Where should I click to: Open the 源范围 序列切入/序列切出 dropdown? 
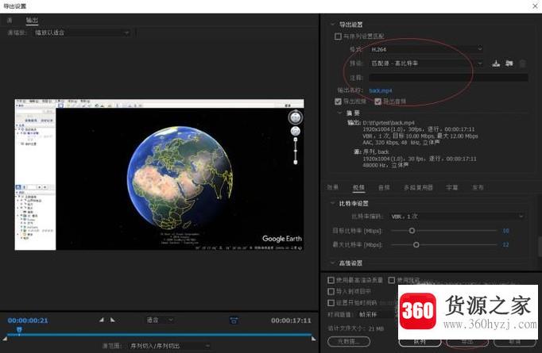169,346
